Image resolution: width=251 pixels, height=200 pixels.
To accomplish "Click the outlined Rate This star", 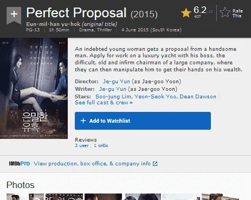I will 225,12.
